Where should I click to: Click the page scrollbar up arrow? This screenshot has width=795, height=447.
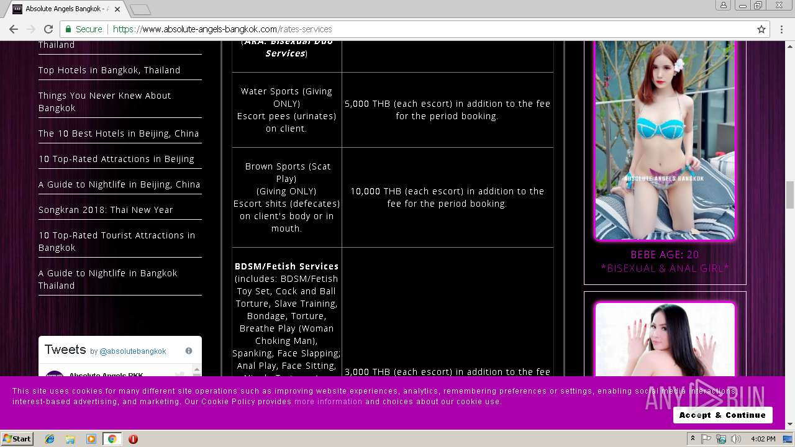pyautogui.click(x=790, y=45)
